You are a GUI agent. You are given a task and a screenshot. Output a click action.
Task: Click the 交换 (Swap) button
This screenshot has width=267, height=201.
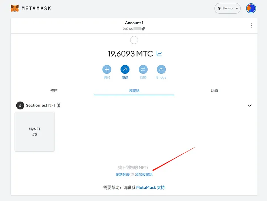pos(143,69)
